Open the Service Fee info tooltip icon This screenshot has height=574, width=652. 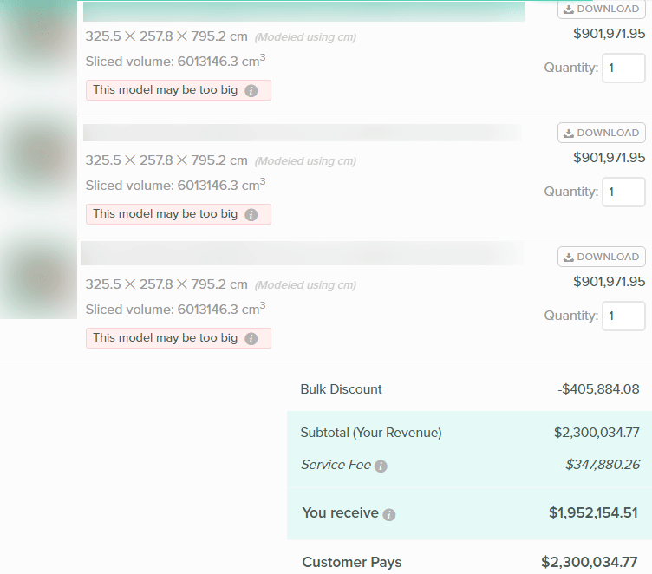[381, 466]
